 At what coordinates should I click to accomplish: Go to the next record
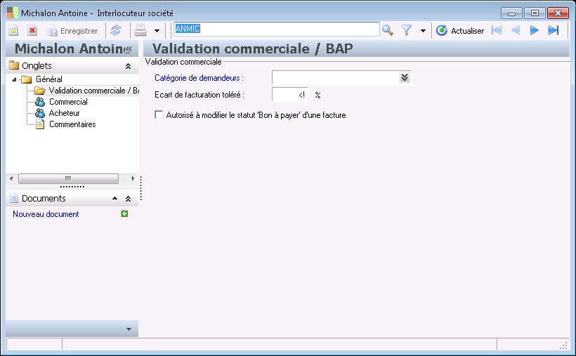(534, 30)
